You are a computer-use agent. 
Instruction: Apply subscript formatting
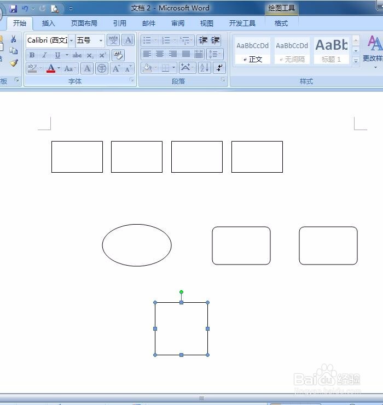[x=90, y=55]
